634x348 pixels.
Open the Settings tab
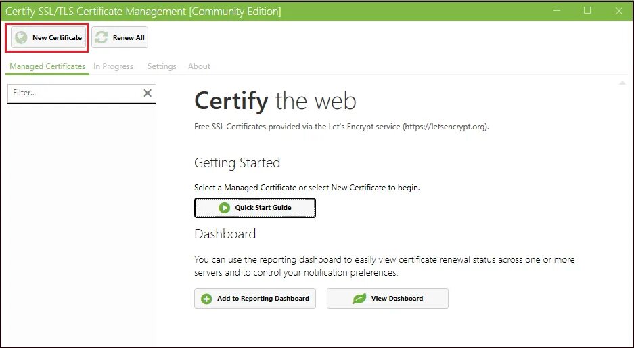click(162, 66)
